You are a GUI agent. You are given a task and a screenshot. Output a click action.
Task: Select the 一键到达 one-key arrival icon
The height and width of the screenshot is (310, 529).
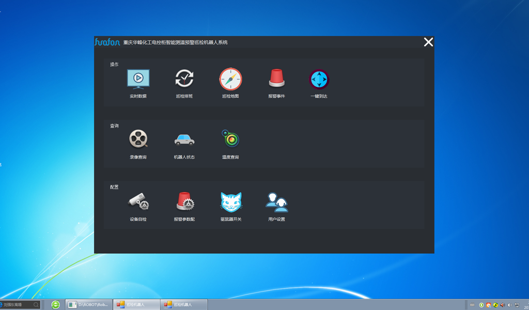[319, 80]
